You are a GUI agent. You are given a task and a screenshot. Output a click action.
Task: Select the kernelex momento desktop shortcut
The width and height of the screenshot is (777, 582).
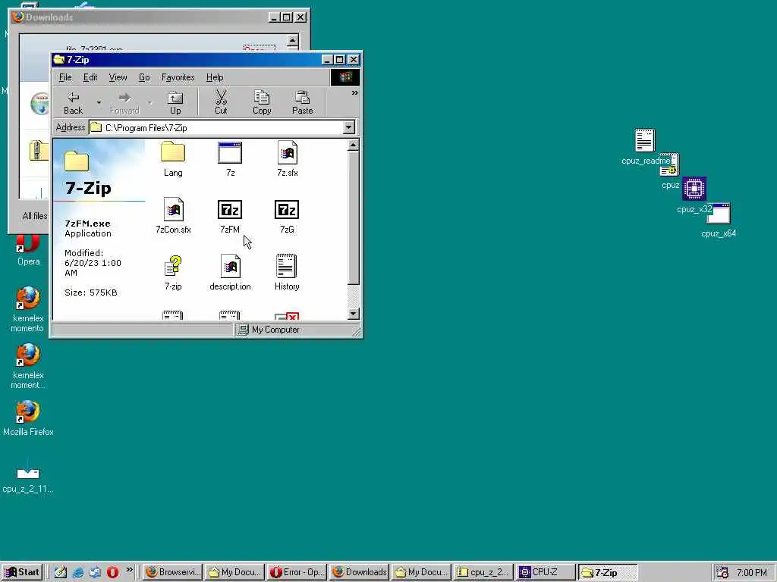pos(28,309)
